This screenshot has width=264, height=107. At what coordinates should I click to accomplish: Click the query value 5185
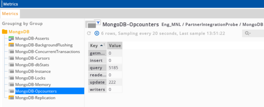point(115,68)
